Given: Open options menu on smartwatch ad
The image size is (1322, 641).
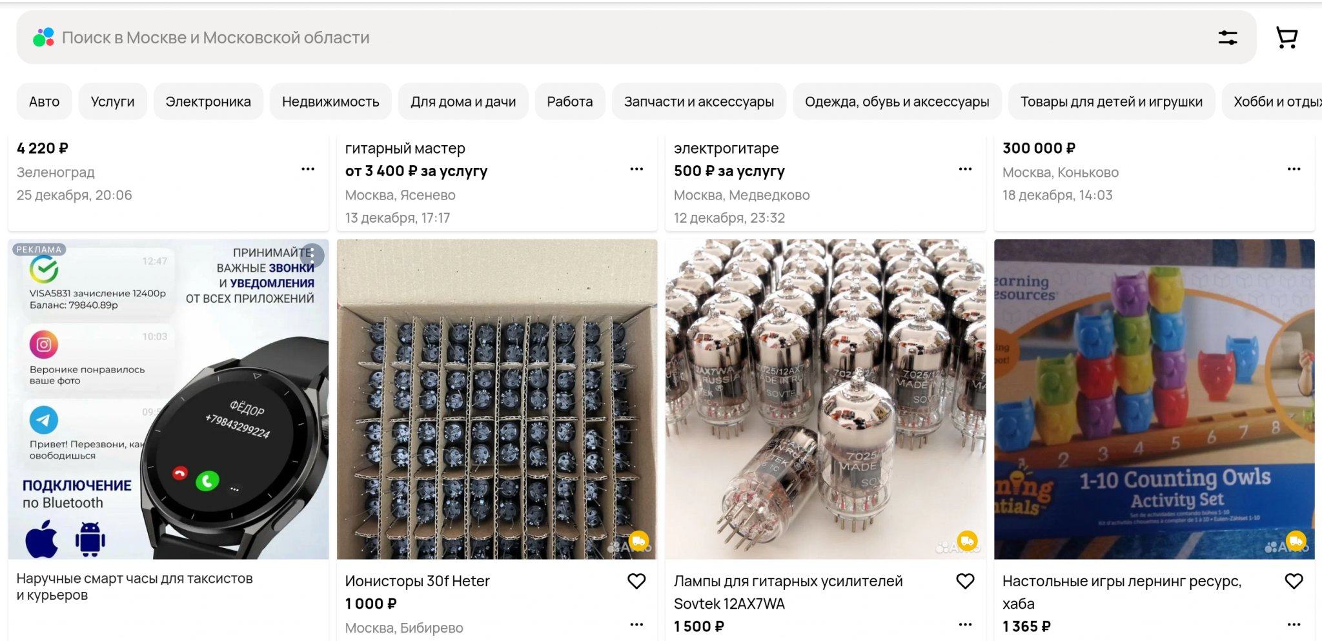Looking at the screenshot, I should click(x=312, y=254).
